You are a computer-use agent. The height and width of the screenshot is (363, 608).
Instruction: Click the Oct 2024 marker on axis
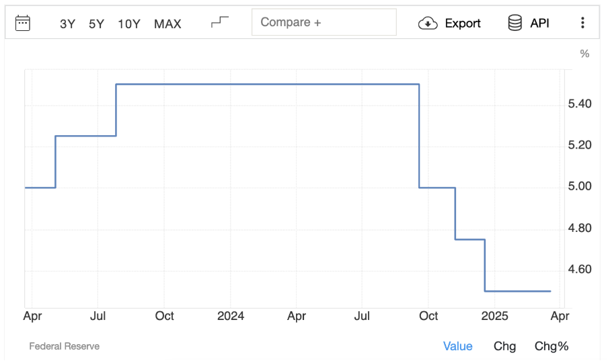(428, 316)
